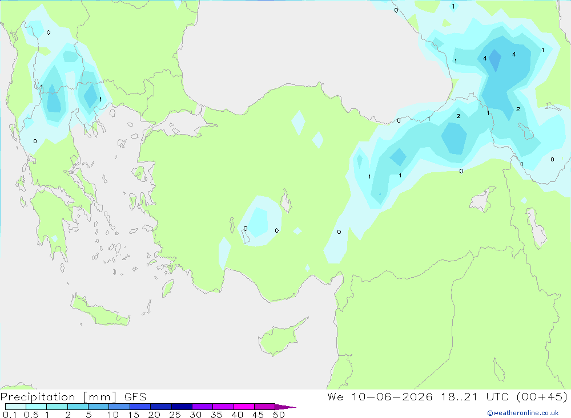Click the 25–30 mm navy legend swatch
Viewport: 571px width, 418px height.
[182, 407]
